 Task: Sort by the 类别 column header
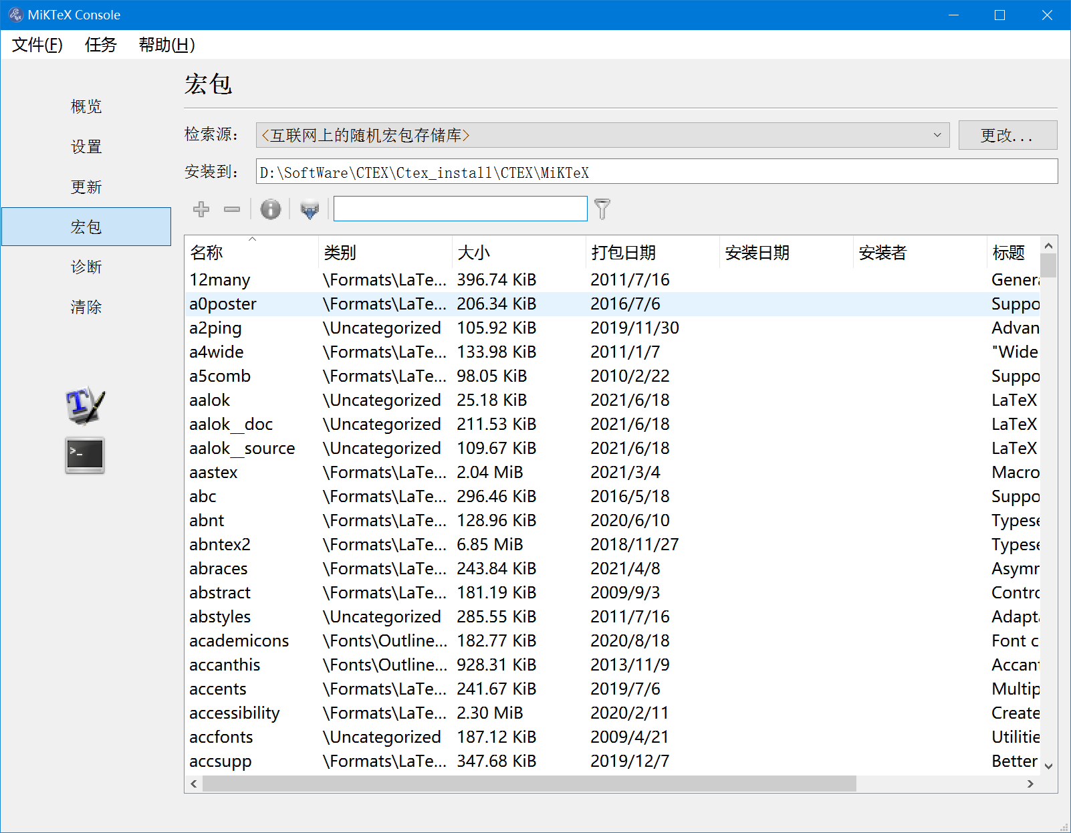[385, 252]
